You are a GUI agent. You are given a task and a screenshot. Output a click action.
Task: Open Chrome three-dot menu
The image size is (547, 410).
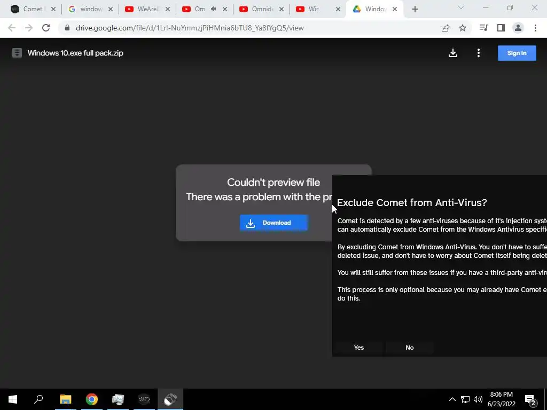[x=535, y=28]
